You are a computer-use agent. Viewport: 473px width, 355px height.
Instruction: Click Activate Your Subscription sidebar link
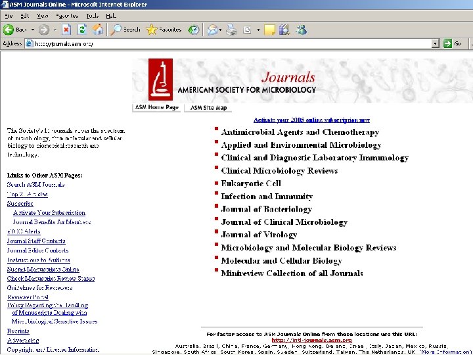[x=49, y=213]
